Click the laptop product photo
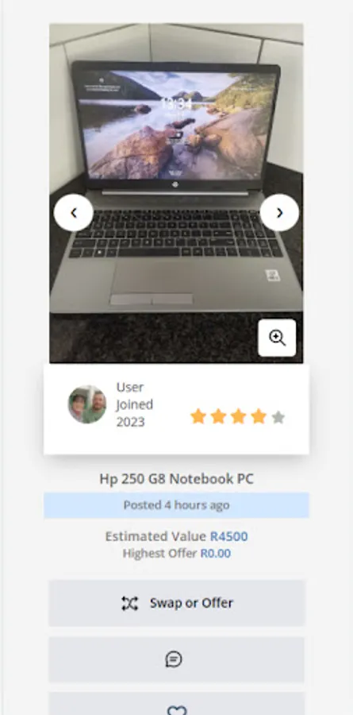Viewport: 353px width, 715px height. (176, 193)
